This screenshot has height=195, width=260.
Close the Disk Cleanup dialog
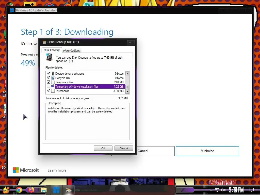[130, 42]
